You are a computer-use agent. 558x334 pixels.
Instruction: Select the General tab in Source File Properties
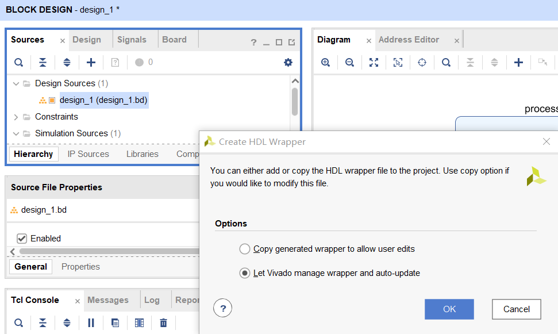[30, 267]
